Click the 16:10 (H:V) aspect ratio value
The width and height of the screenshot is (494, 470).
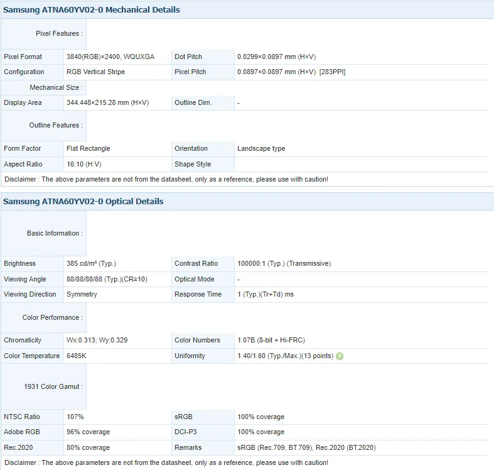pyautogui.click(x=84, y=165)
